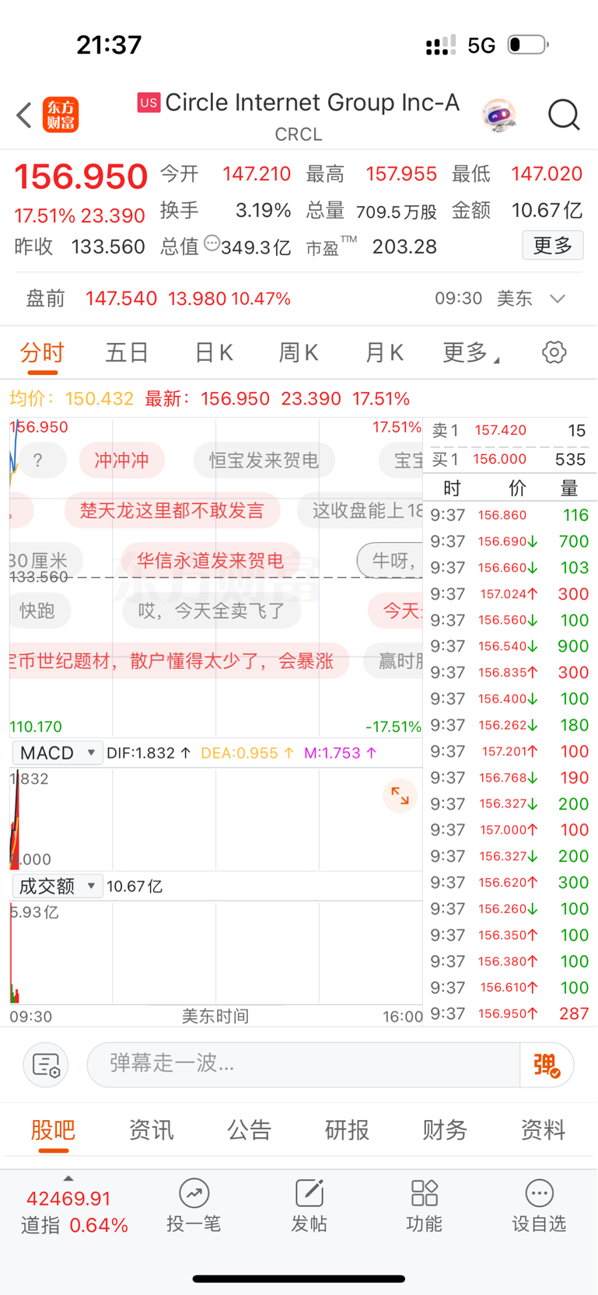The image size is (598, 1295).
Task: Tap the Circle Internet Group Inc-A title
Action: (x=312, y=103)
